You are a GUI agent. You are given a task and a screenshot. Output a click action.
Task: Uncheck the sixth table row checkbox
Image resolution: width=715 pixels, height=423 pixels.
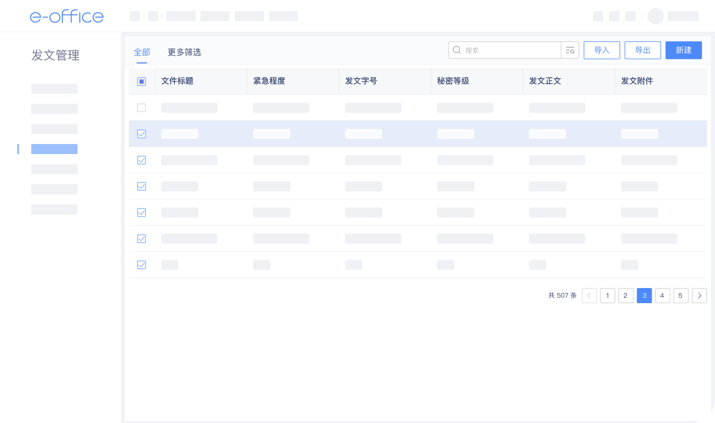coord(141,239)
